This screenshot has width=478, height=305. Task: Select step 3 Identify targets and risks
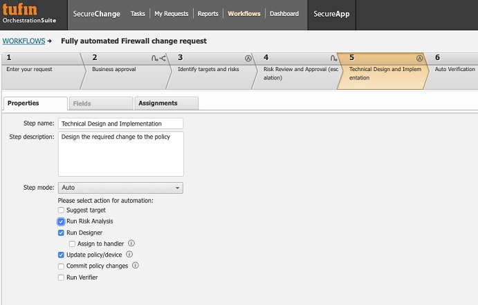pyautogui.click(x=212, y=71)
